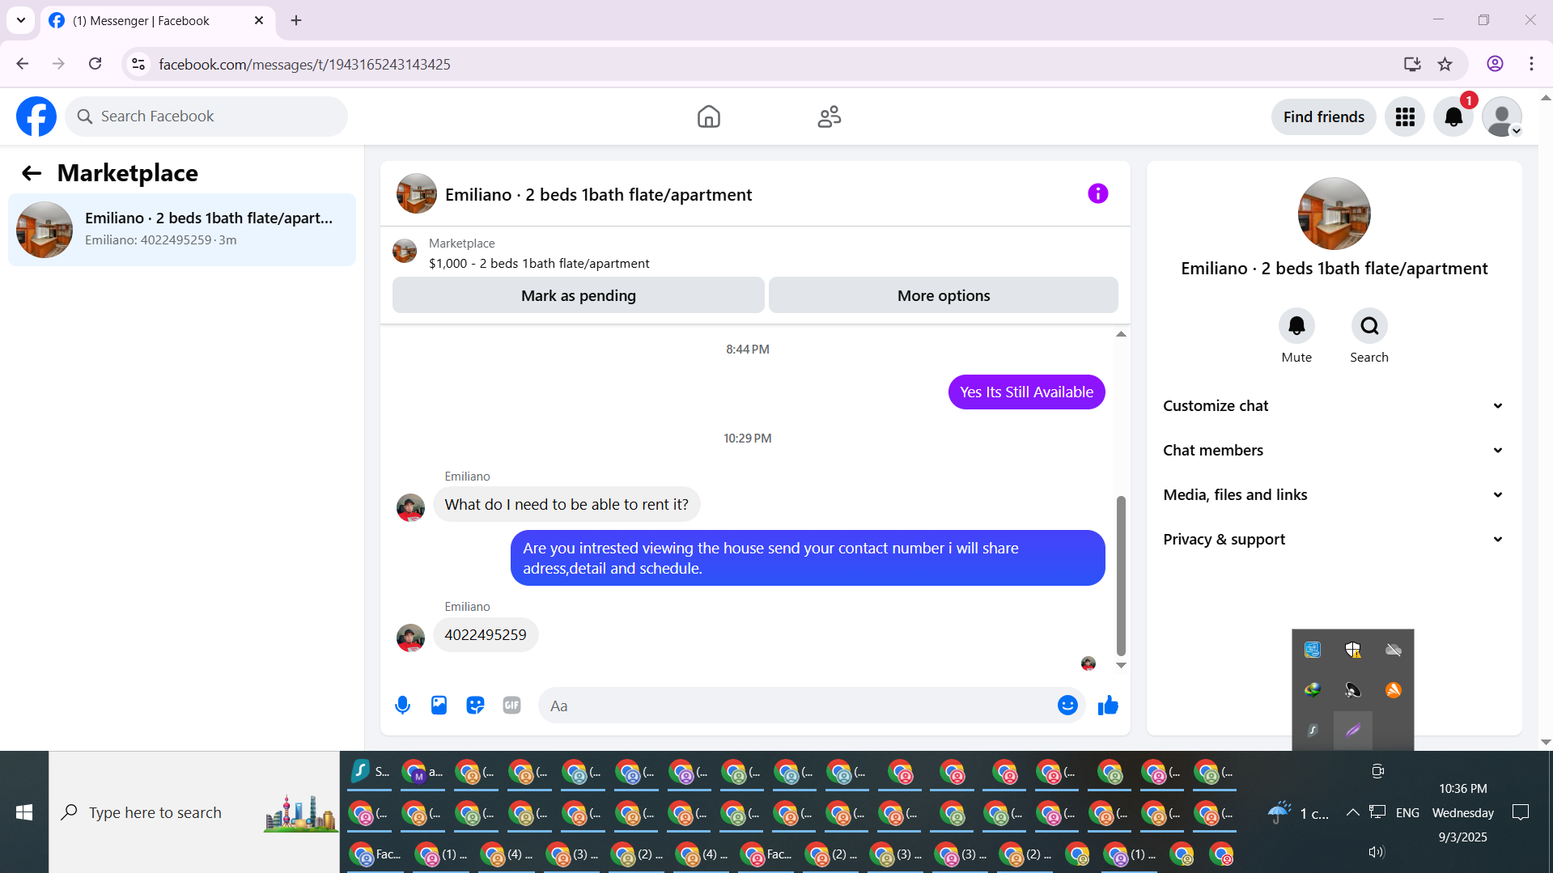
Task: Click the '4022495259' message bubble
Action: 486,635
